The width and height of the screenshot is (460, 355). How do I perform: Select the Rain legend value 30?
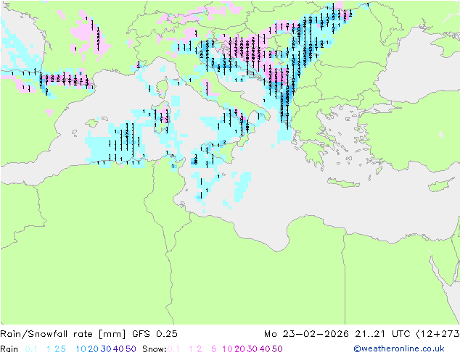coord(106,349)
